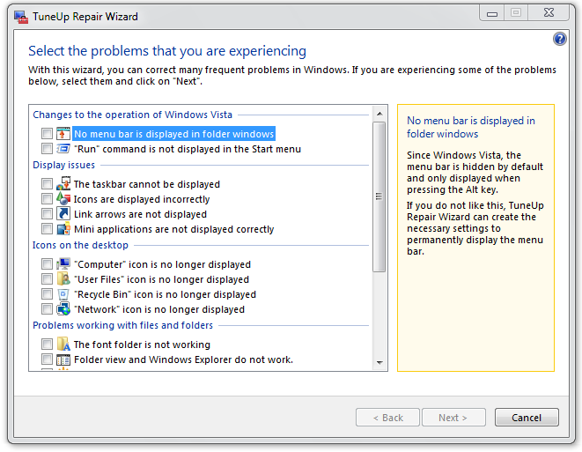This screenshot has width=582, height=452.
Task: Check 'Folder view and Windows Explorer' checkbox
Action: [x=47, y=359]
